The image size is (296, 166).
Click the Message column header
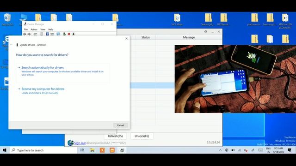(189, 37)
